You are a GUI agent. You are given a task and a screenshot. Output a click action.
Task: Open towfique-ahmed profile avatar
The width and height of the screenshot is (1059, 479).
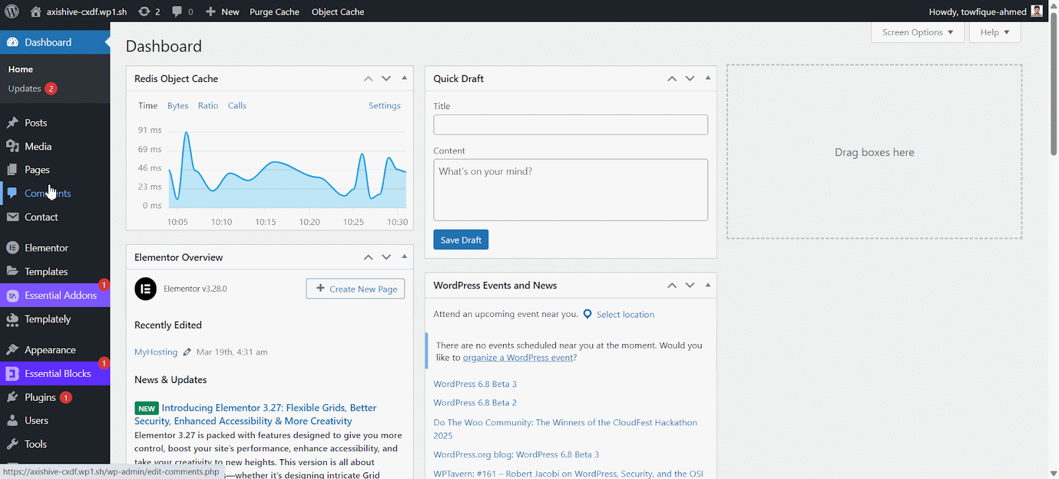[x=1036, y=11]
